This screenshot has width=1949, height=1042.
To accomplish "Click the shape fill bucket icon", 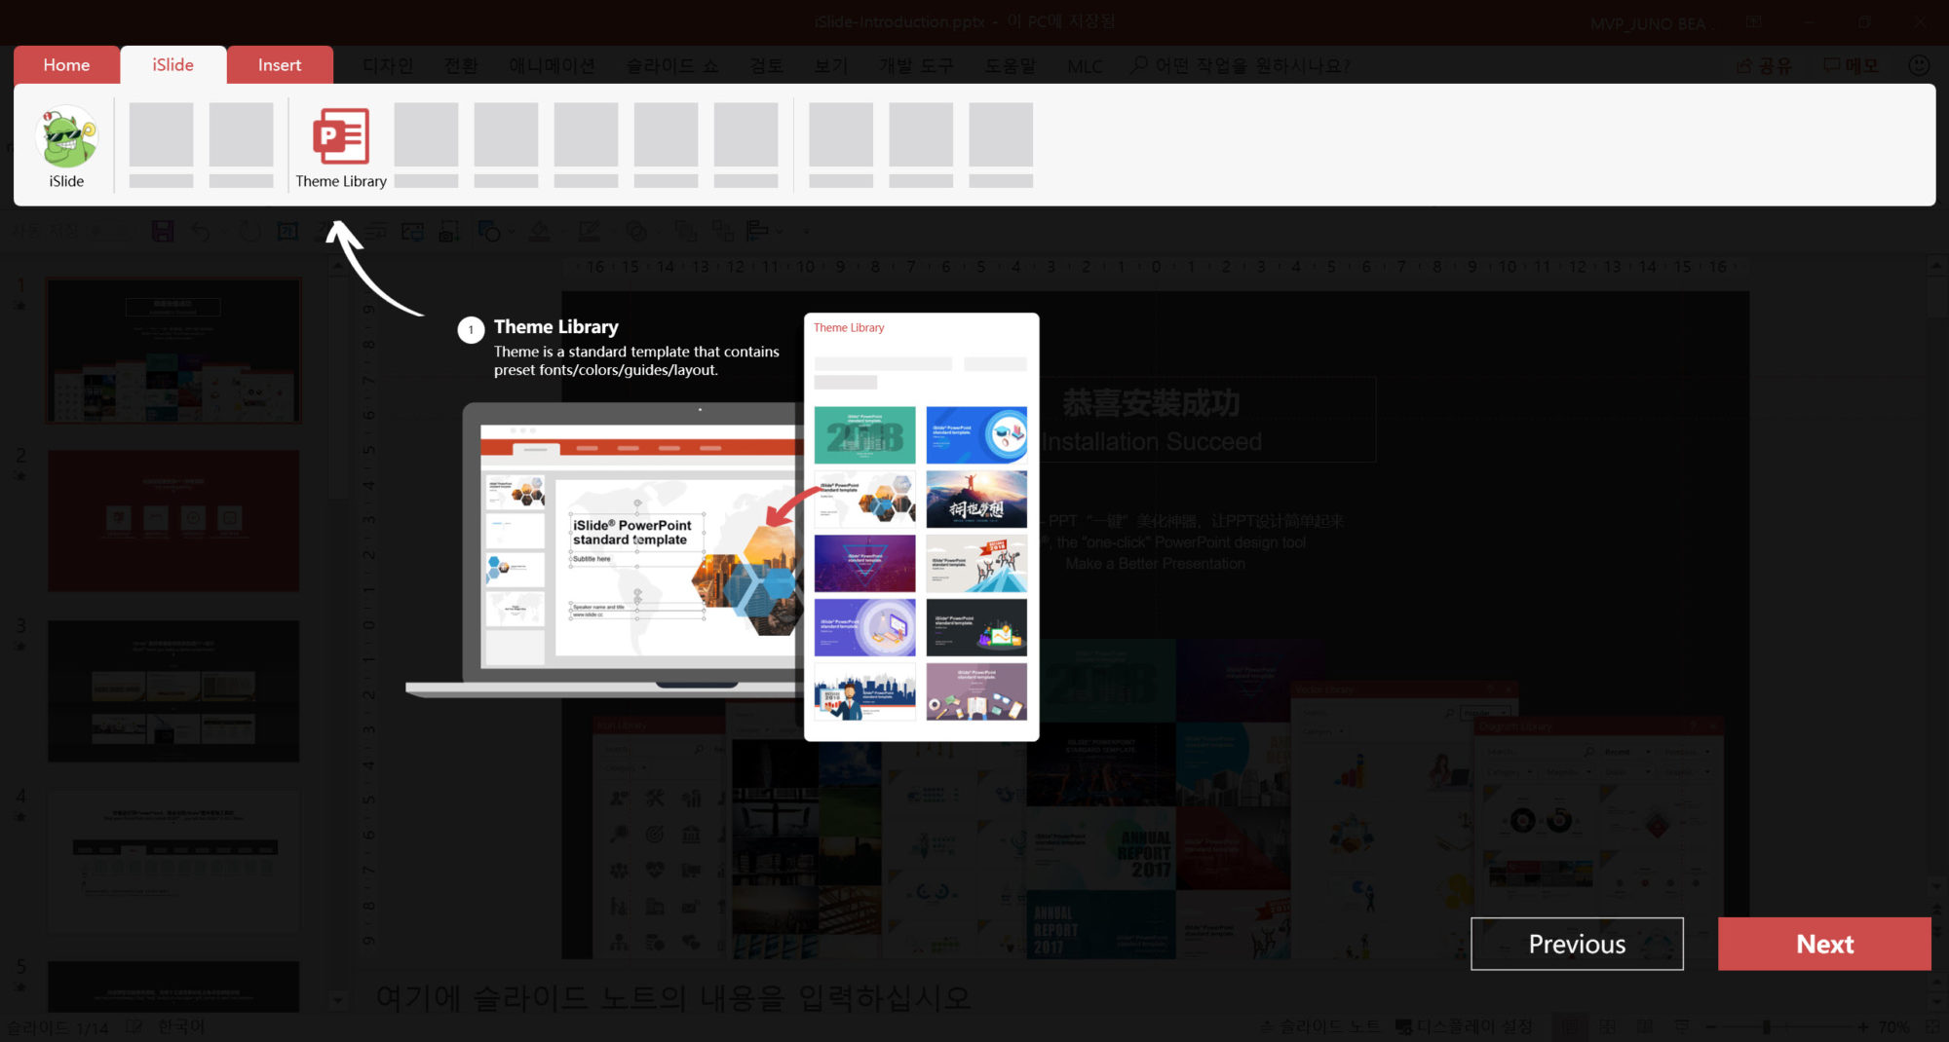I will coord(539,231).
